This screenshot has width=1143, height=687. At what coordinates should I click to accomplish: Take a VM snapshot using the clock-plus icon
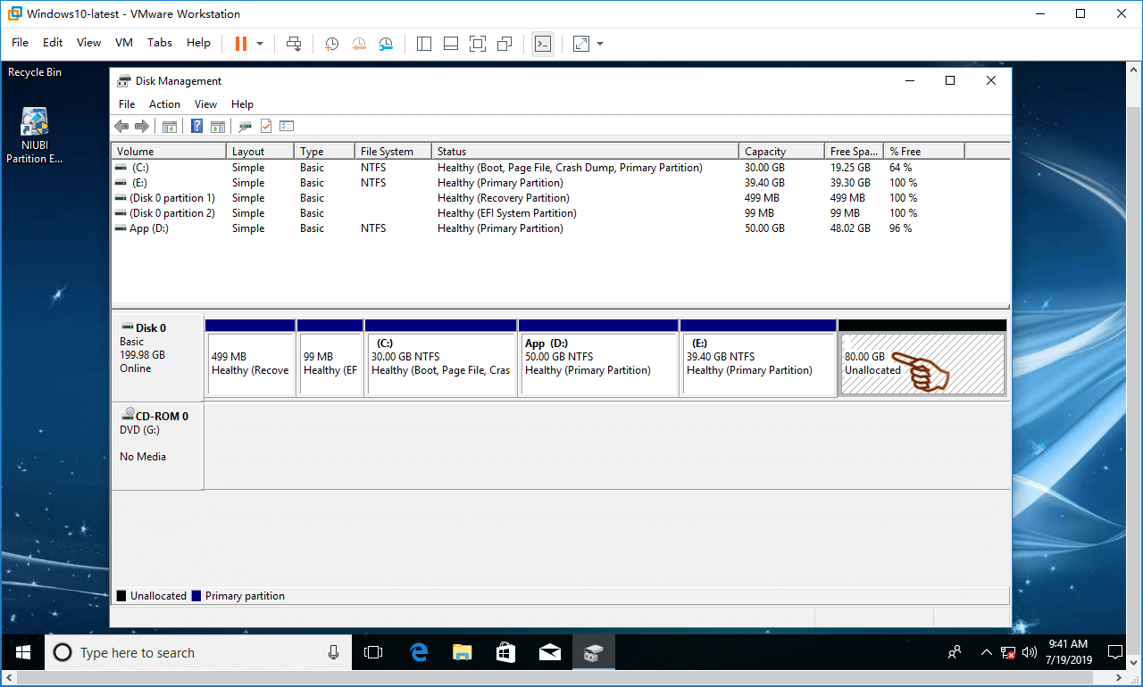click(331, 44)
